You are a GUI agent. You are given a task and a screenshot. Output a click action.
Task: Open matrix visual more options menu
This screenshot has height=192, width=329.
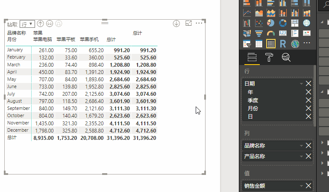pyautogui.click(x=199, y=23)
